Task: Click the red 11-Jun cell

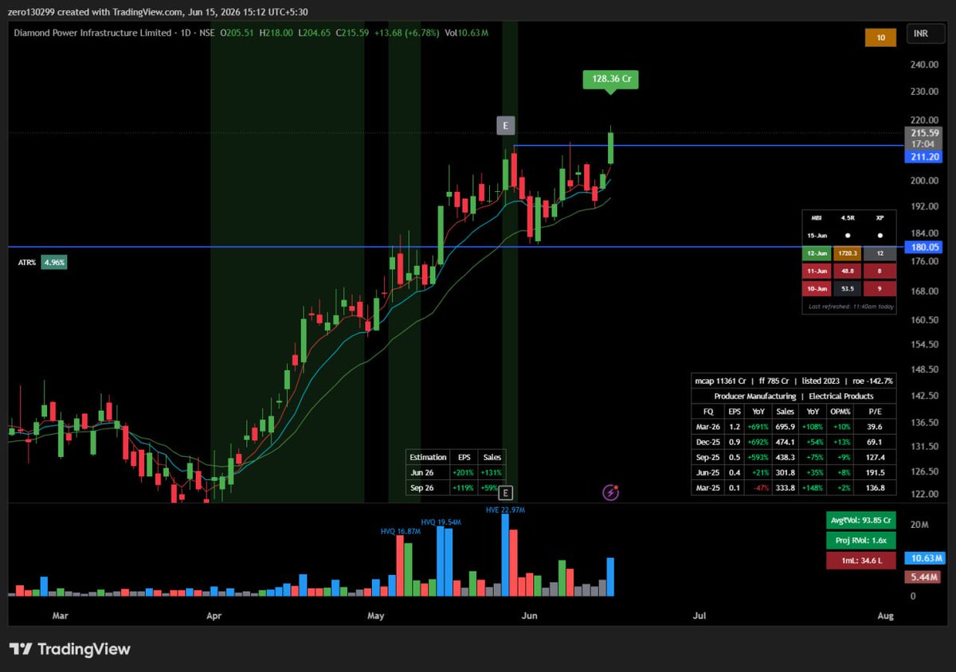Action: coord(817,272)
